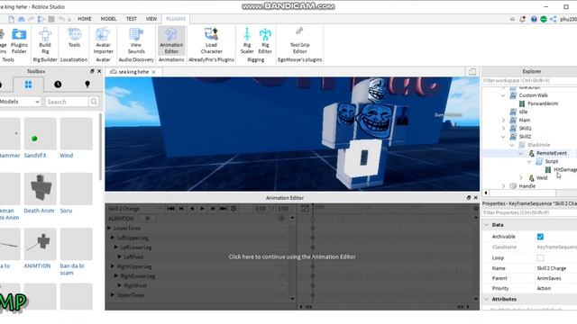This screenshot has height=324, width=577.
Task: Open the Rig Editor plugin
Action: 265,40
